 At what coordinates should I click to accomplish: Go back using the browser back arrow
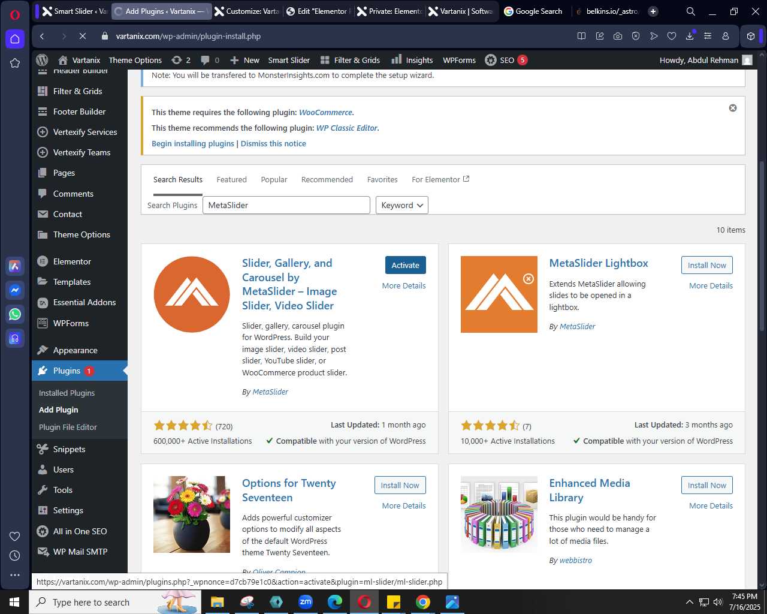tap(42, 36)
